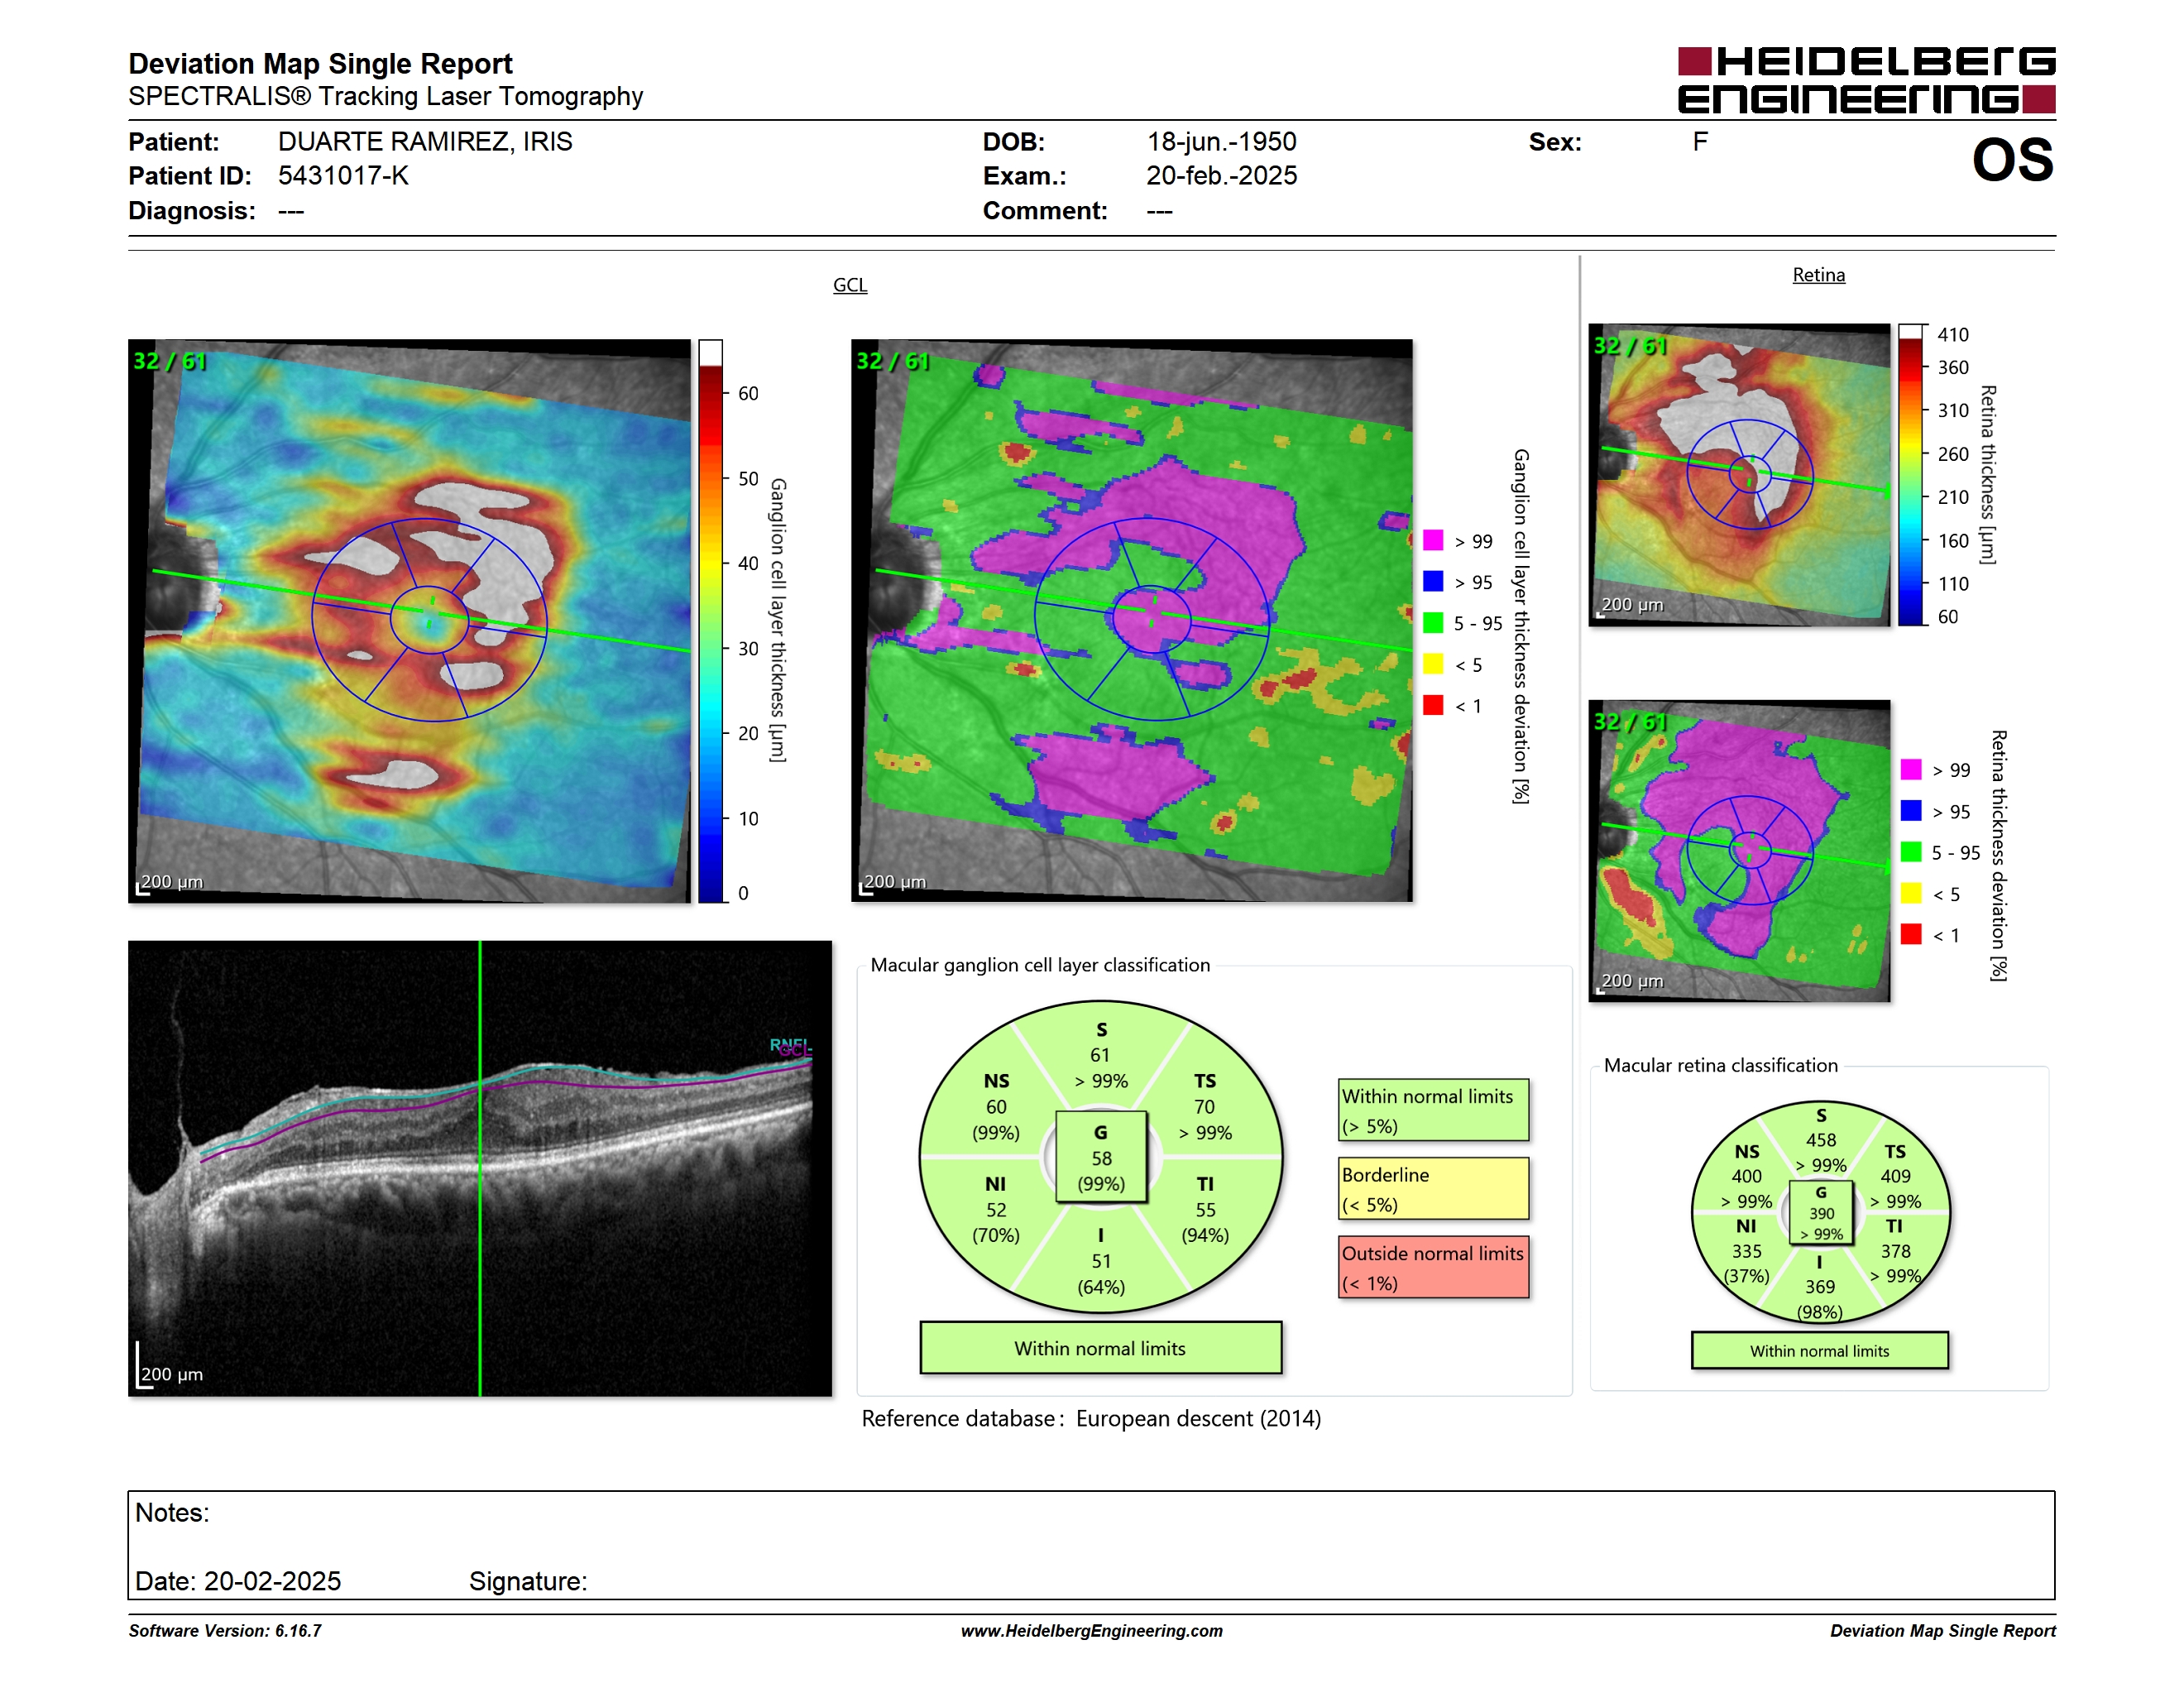The width and height of the screenshot is (2184, 1688).
Task: Click patient ID 5431017-K
Action: click(343, 176)
